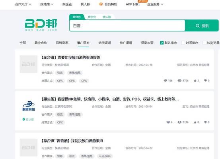Click the BD邦 logo

(41, 25)
